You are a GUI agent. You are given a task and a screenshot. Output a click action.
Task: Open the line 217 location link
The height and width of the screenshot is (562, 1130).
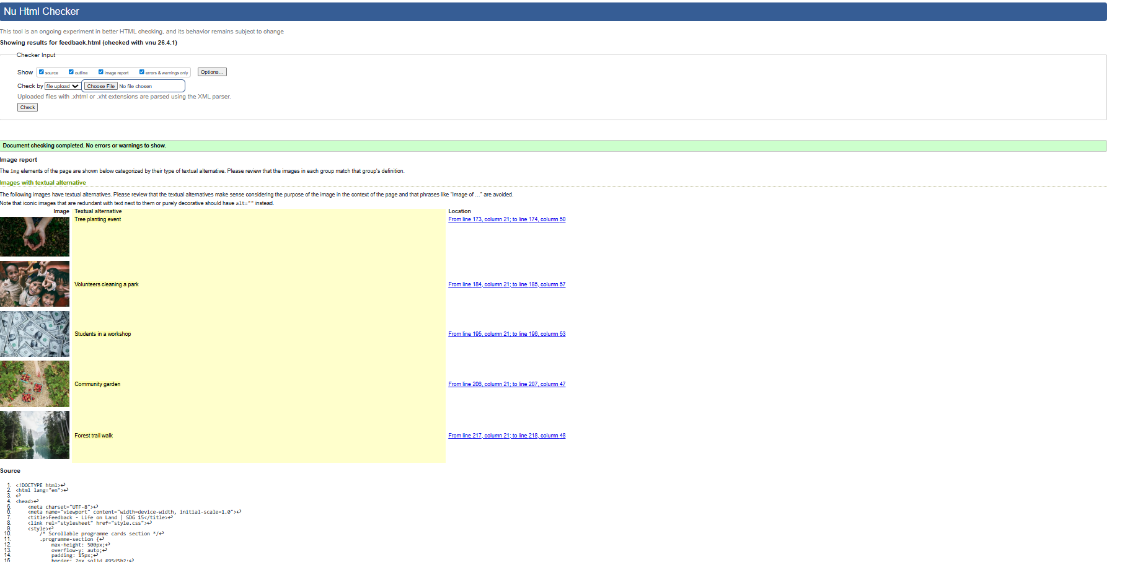click(506, 435)
